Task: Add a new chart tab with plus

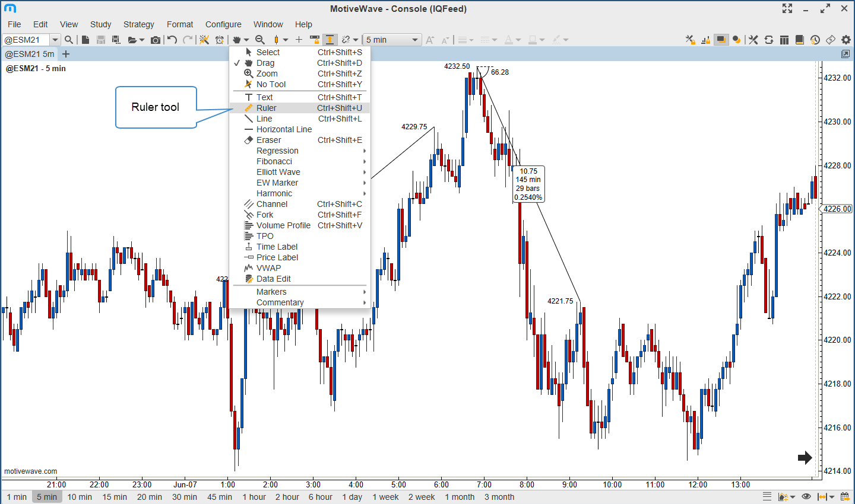Action: 66,54
